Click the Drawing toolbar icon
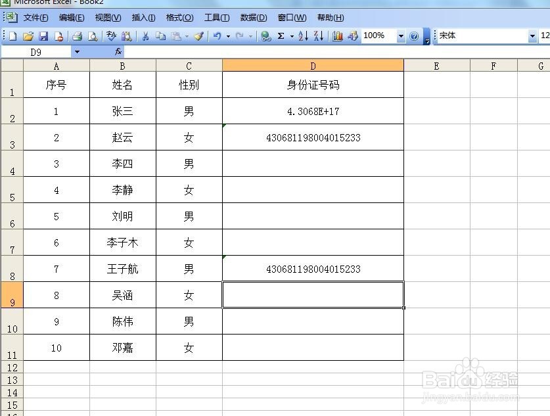 (353, 36)
